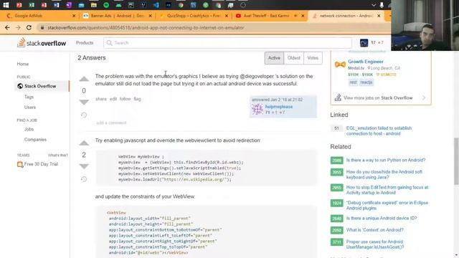Add a comment to the first answer
459x258 pixels.
[111, 123]
